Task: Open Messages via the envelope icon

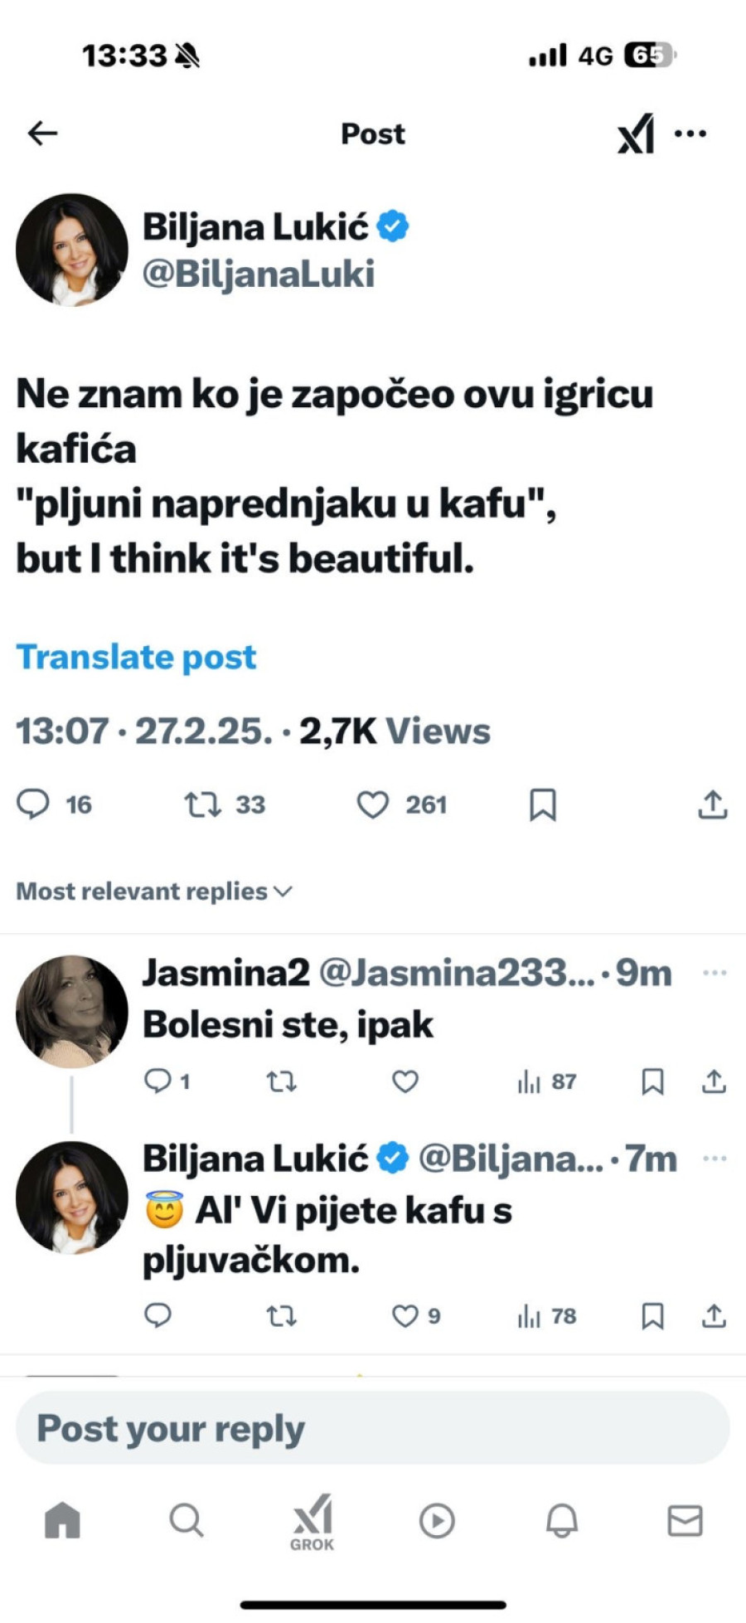Action: [x=686, y=1522]
